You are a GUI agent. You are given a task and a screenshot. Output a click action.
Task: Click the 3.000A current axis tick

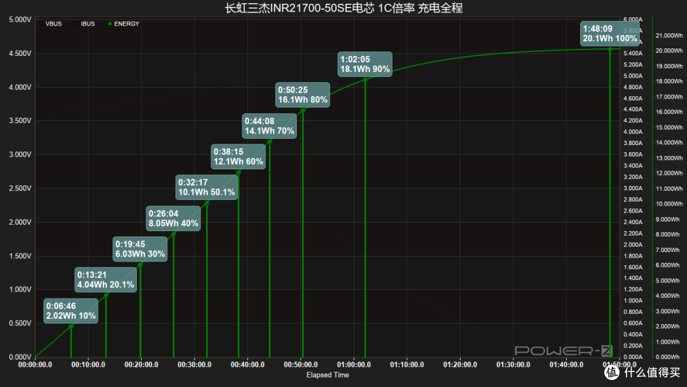pos(633,188)
